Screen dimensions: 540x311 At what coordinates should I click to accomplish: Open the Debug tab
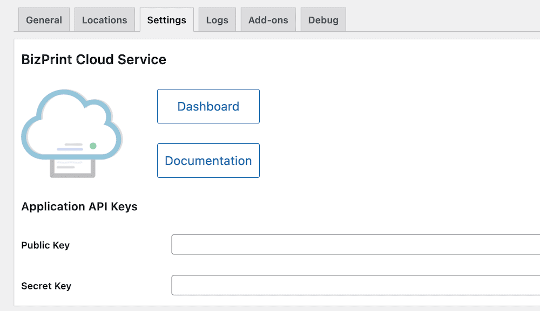(x=323, y=20)
